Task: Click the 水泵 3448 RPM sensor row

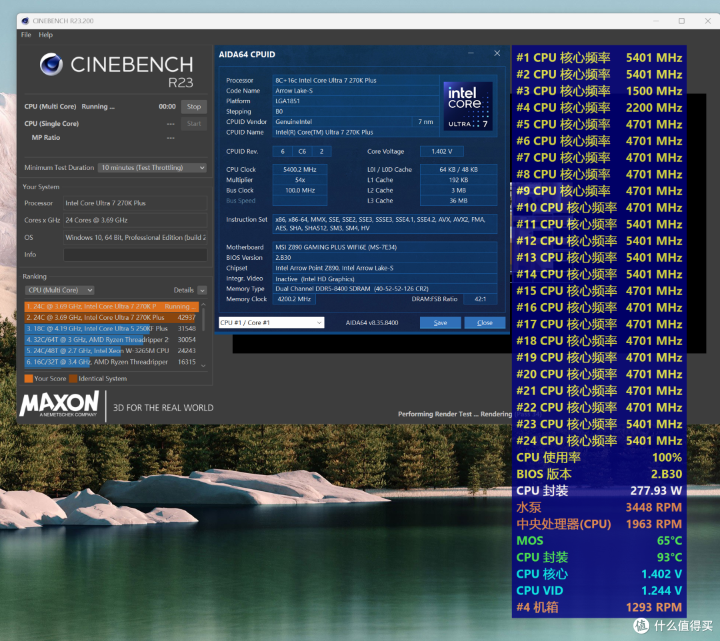Action: coord(599,508)
